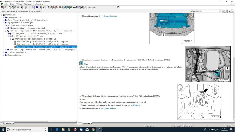Open the Edition menu

(12, 4)
